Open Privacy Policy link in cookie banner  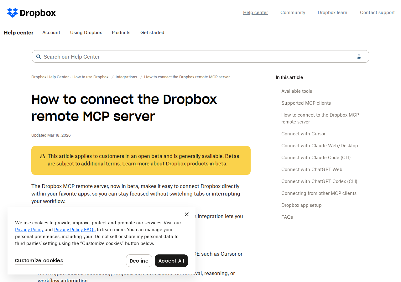[x=29, y=230]
